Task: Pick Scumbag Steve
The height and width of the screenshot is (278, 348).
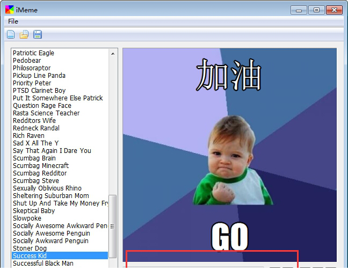Action: point(60,181)
